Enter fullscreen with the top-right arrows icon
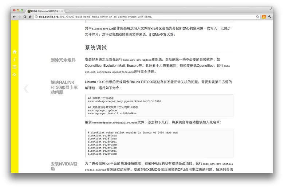Screen dimensions: 284x188 pyautogui.click(x=270, y=8)
